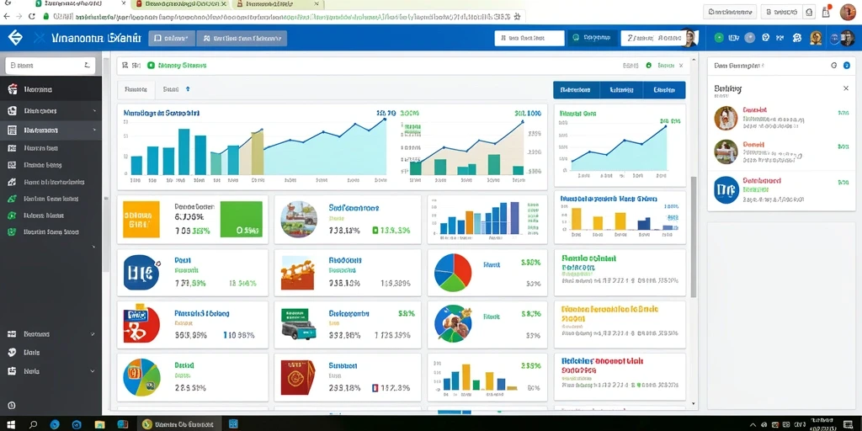Viewport: 862px width, 431px height.
Task: Select the first tab above the charts
Action: [136, 88]
